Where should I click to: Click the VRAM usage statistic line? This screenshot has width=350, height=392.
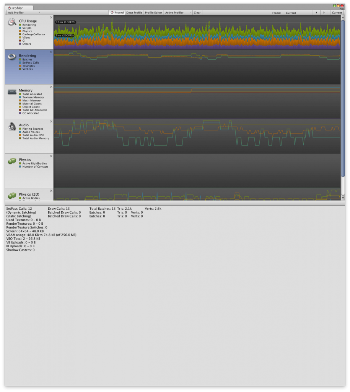coord(41,235)
